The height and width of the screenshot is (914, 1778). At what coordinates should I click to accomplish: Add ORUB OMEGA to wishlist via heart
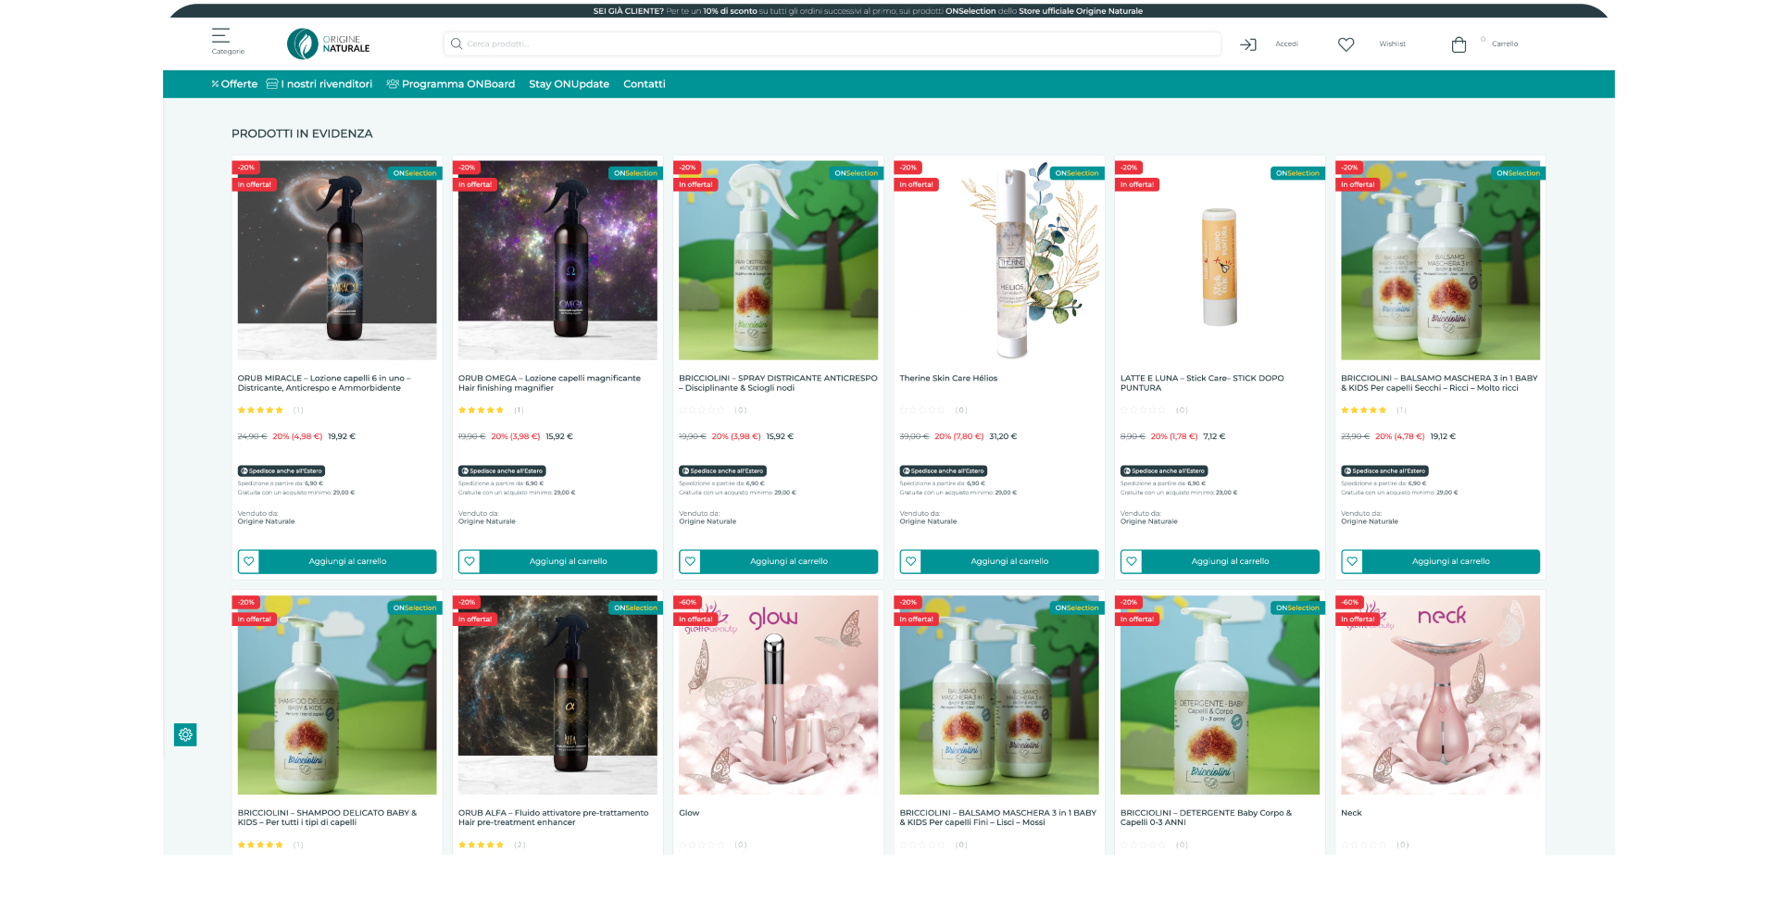(470, 561)
